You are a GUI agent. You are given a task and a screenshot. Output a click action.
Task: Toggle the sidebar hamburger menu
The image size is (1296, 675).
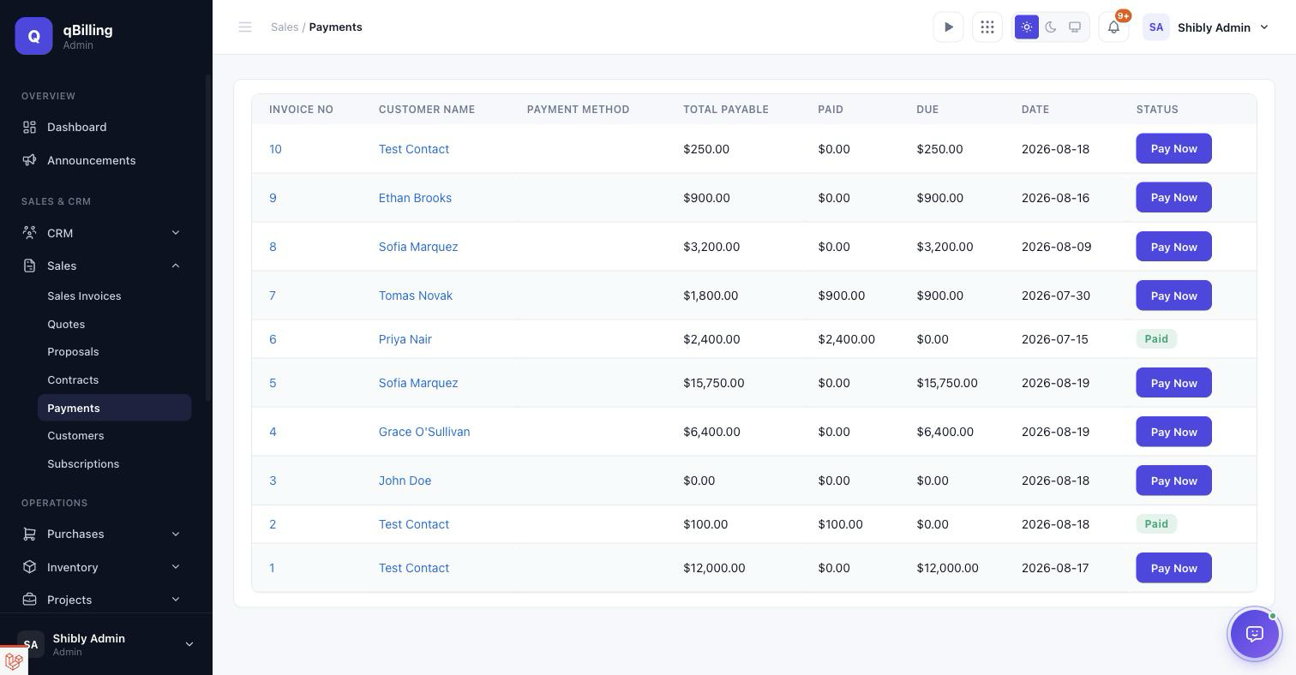(x=245, y=27)
